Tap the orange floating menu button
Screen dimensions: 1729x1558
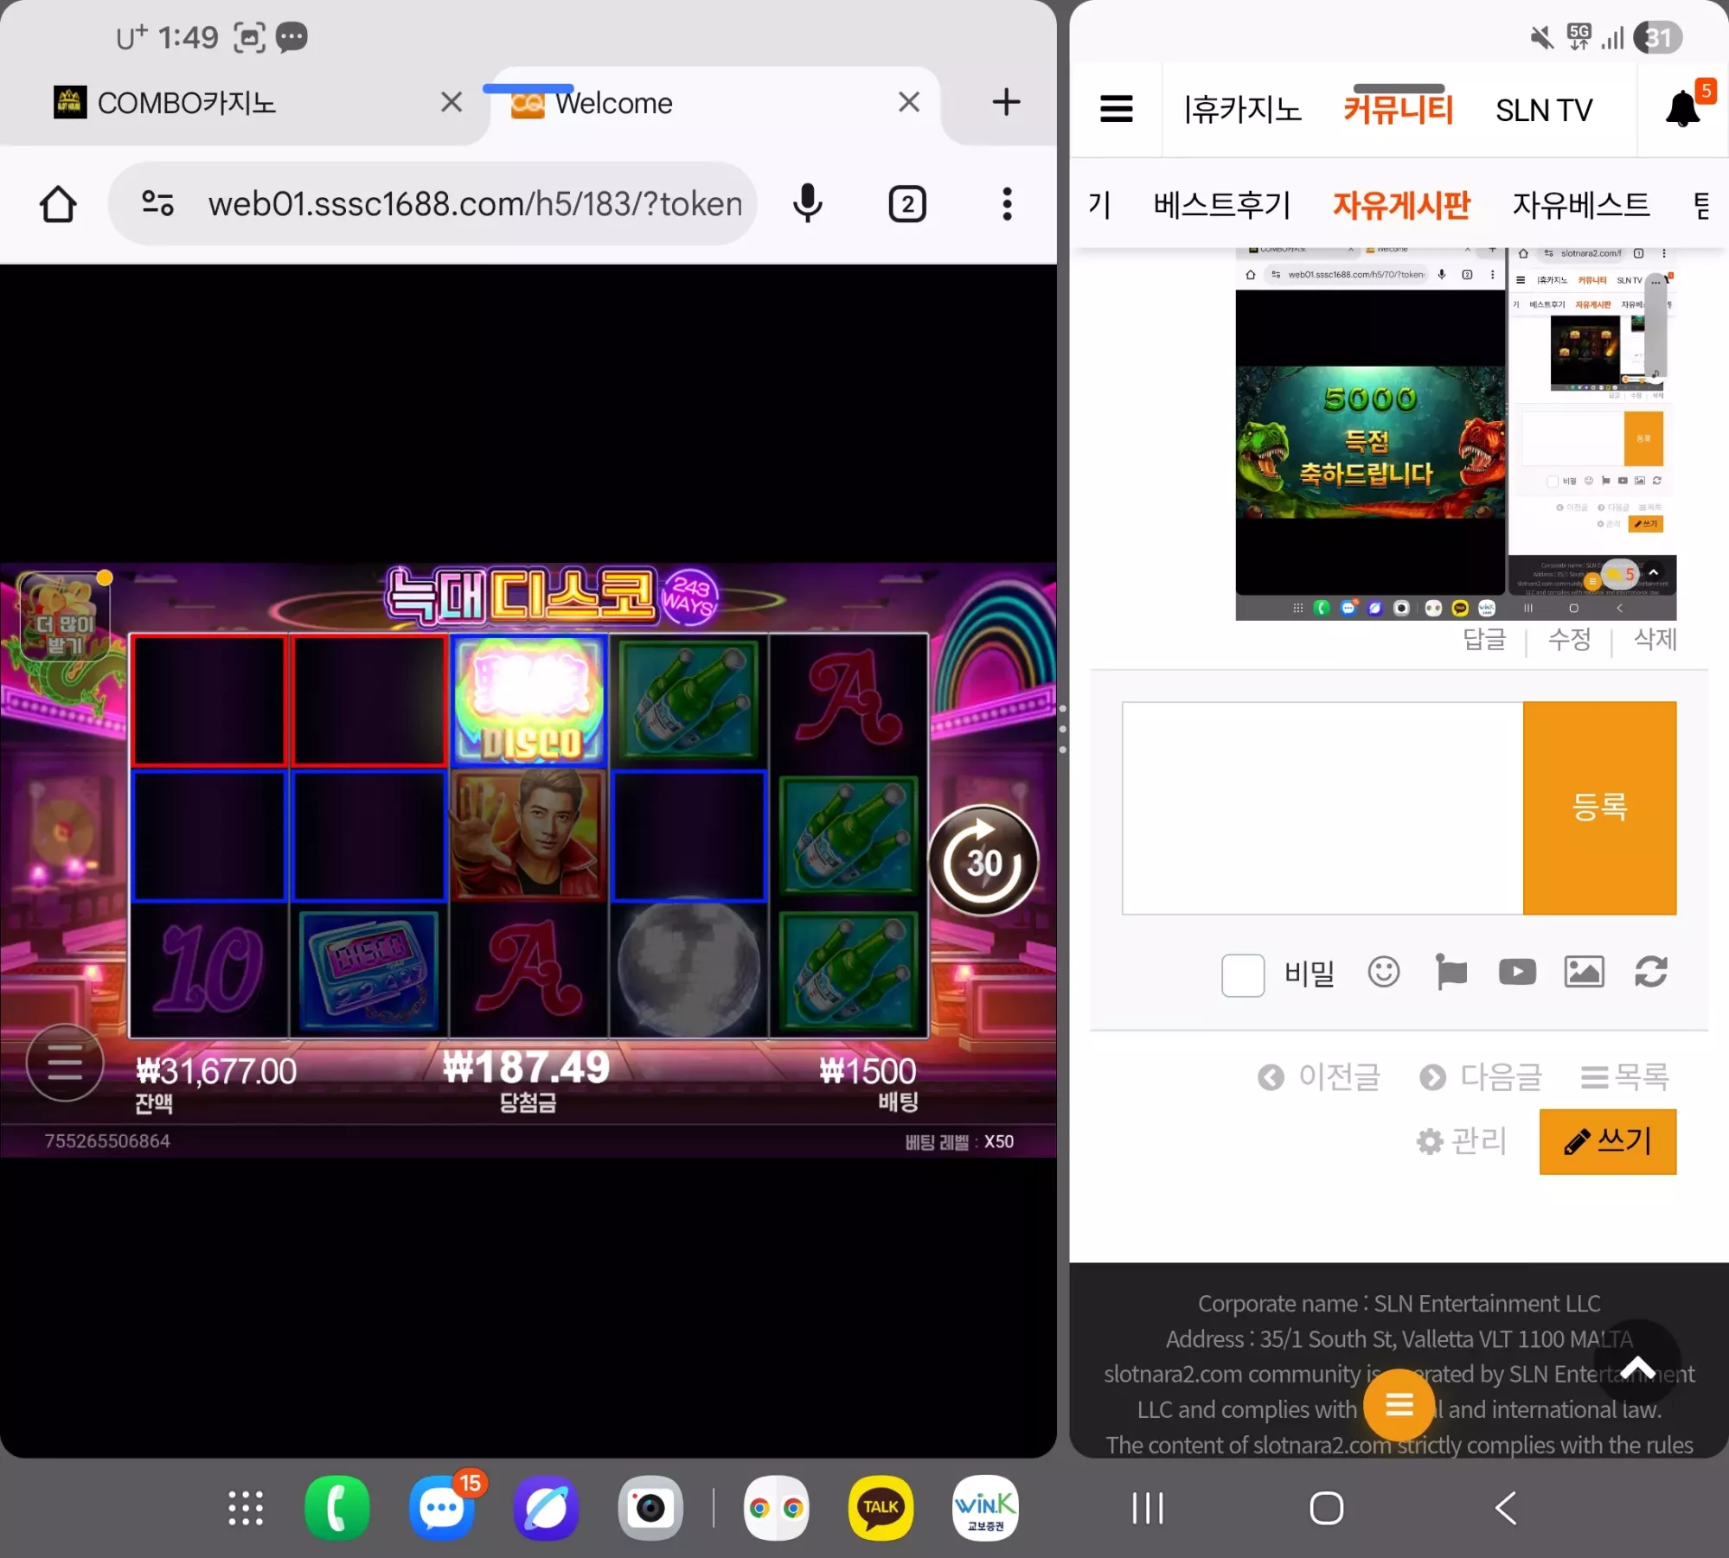click(1399, 1404)
